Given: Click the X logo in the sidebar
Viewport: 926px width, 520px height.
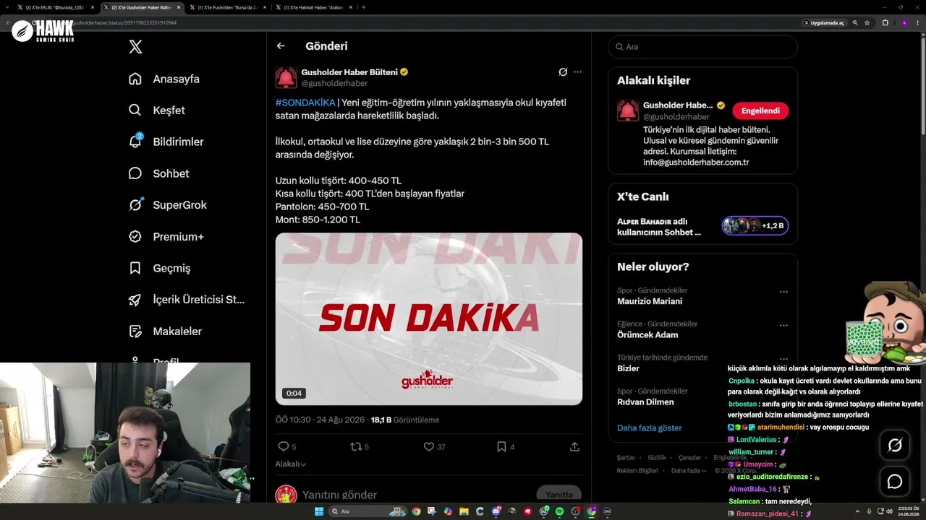Looking at the screenshot, I should [135, 47].
